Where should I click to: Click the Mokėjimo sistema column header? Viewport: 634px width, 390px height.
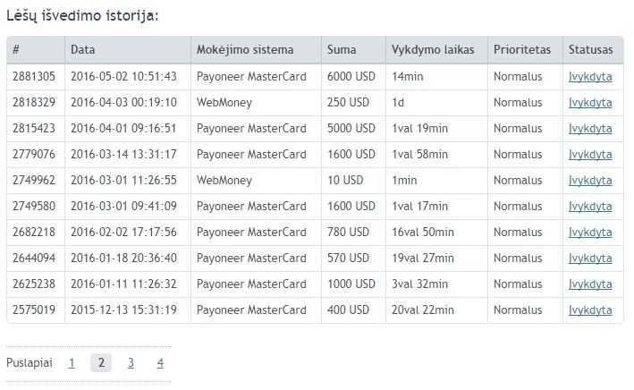tap(245, 50)
